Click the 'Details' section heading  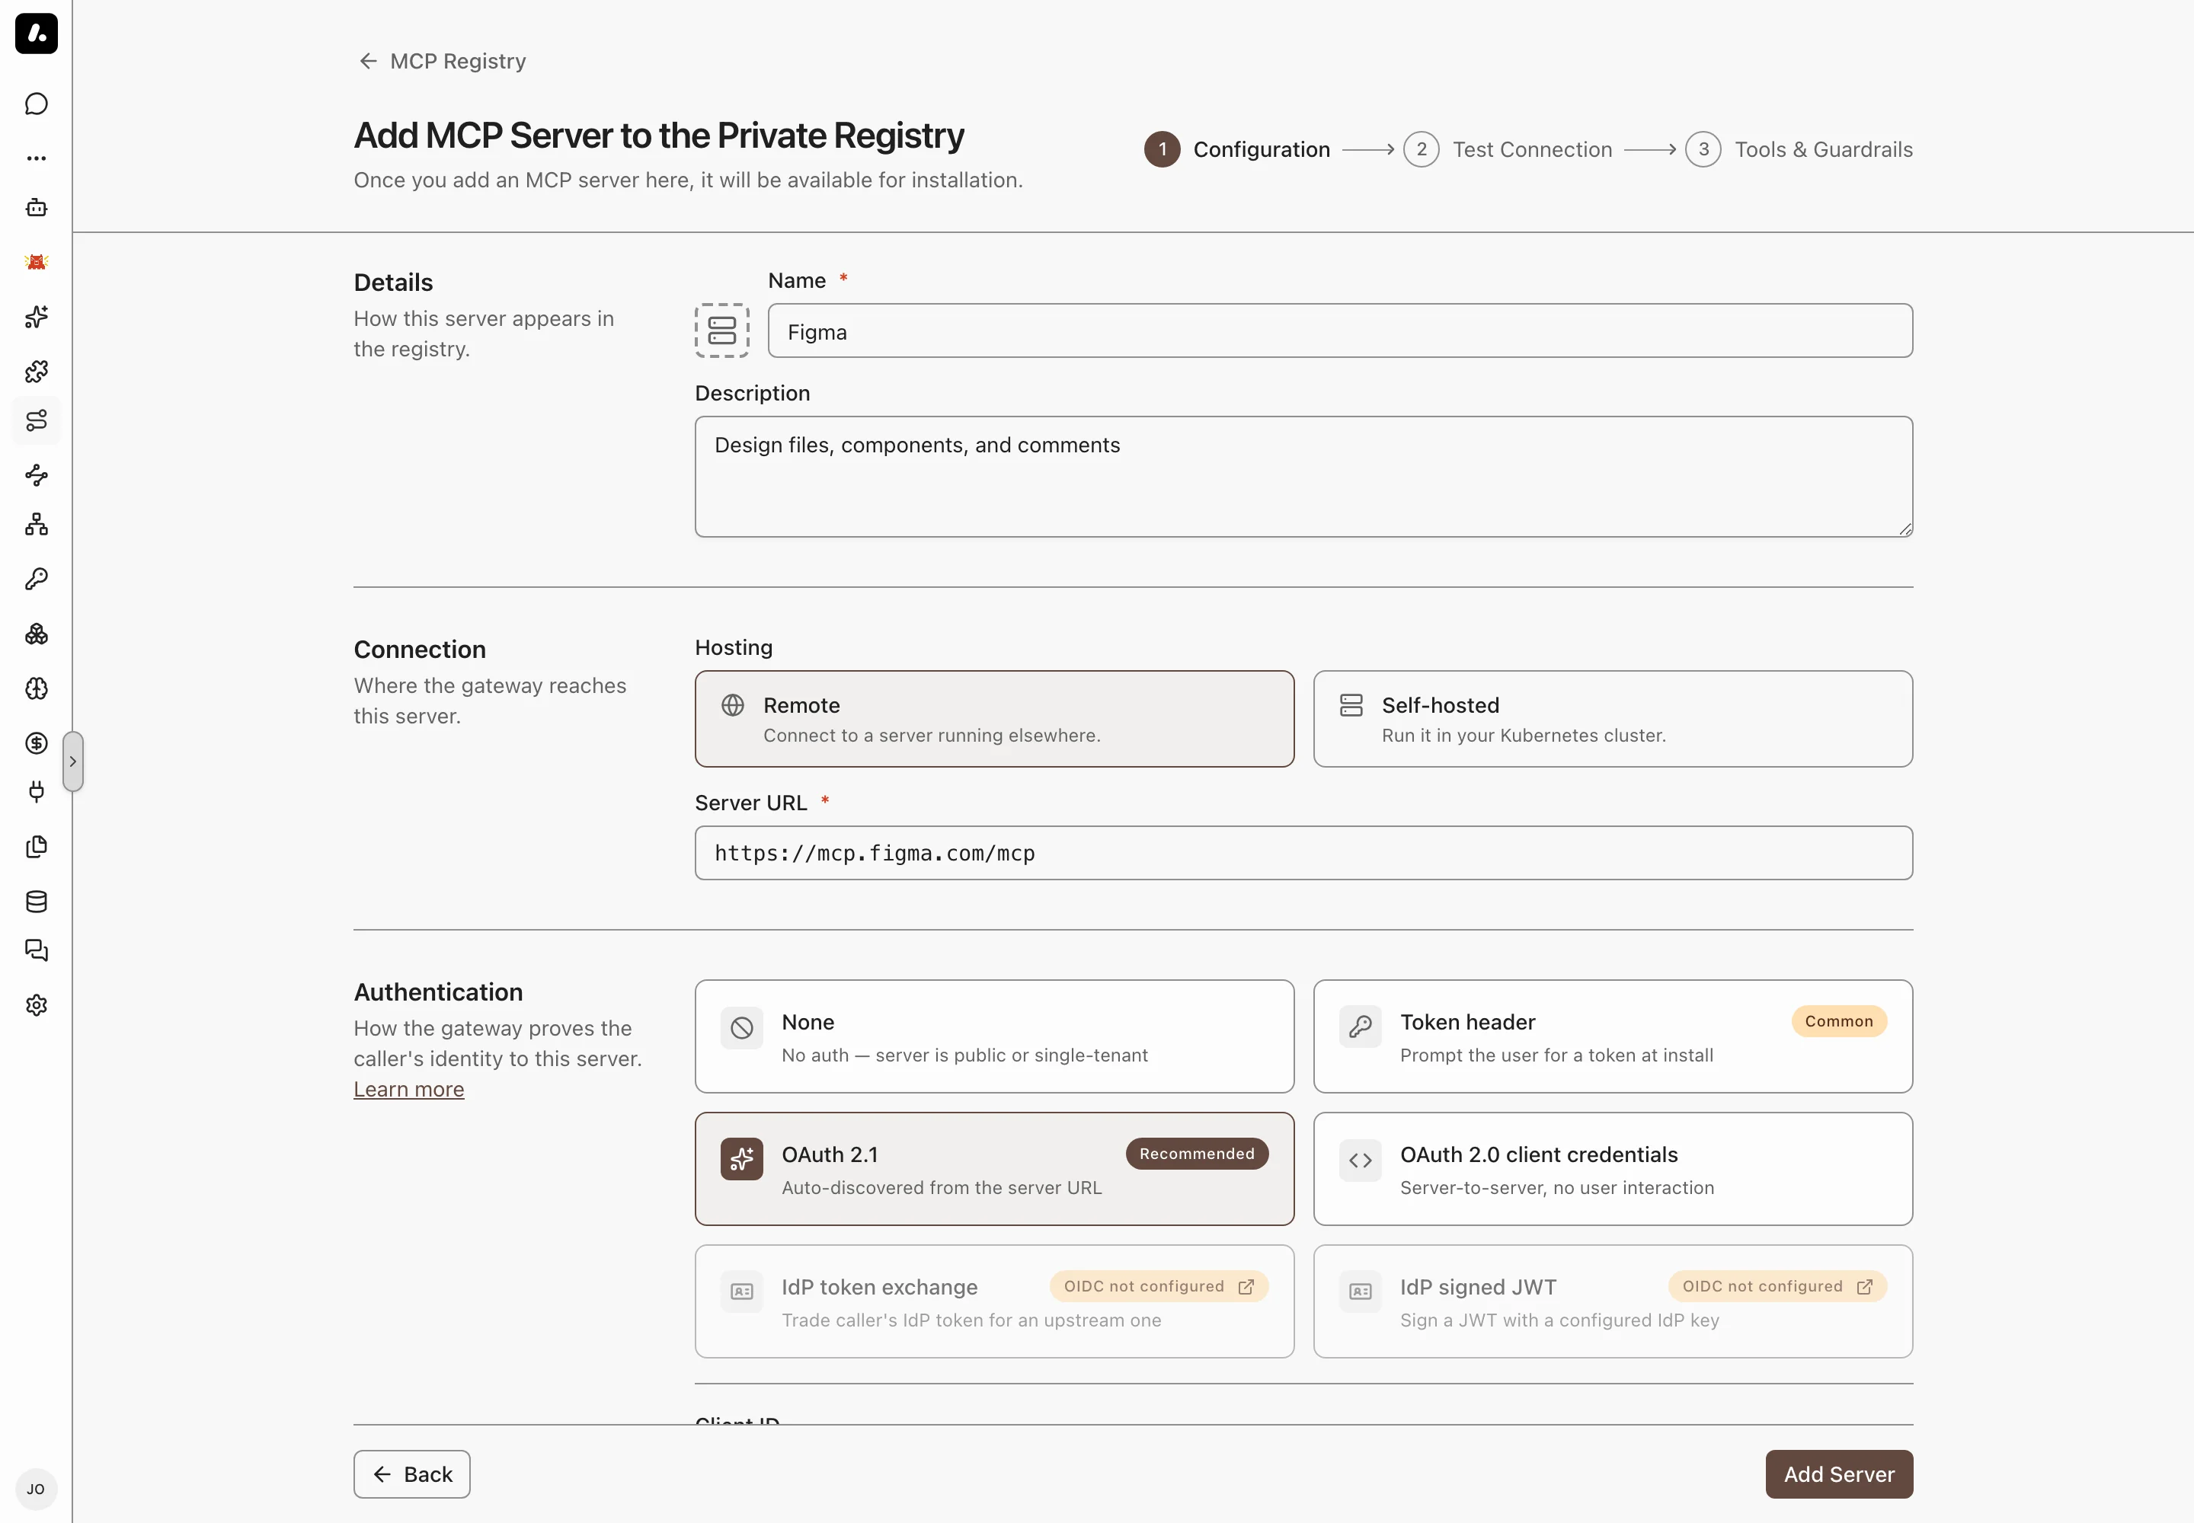click(x=393, y=283)
